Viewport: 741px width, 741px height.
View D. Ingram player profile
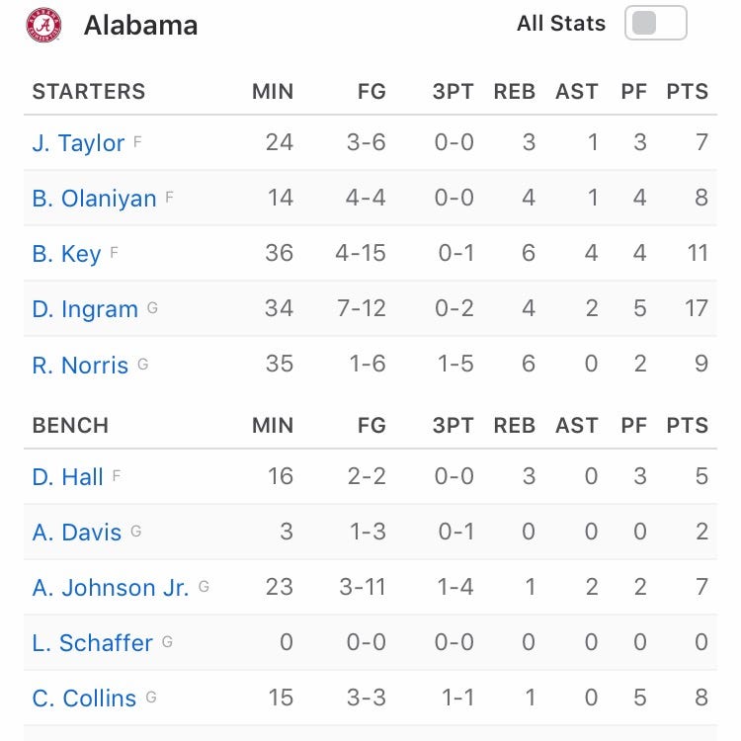tap(85, 308)
